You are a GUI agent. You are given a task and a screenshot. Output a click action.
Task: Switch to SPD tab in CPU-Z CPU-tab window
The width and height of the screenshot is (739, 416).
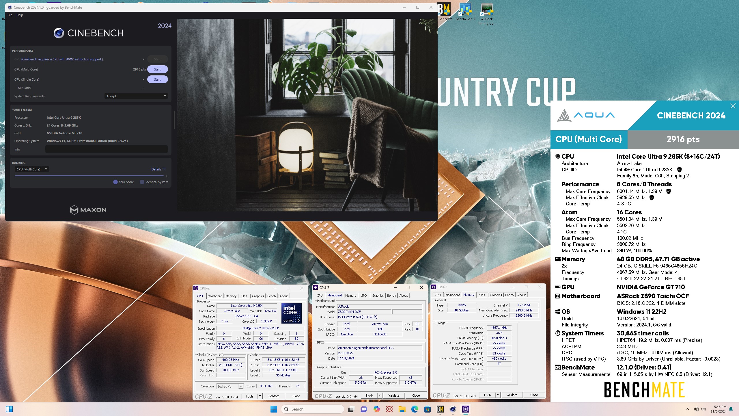tap(244, 296)
